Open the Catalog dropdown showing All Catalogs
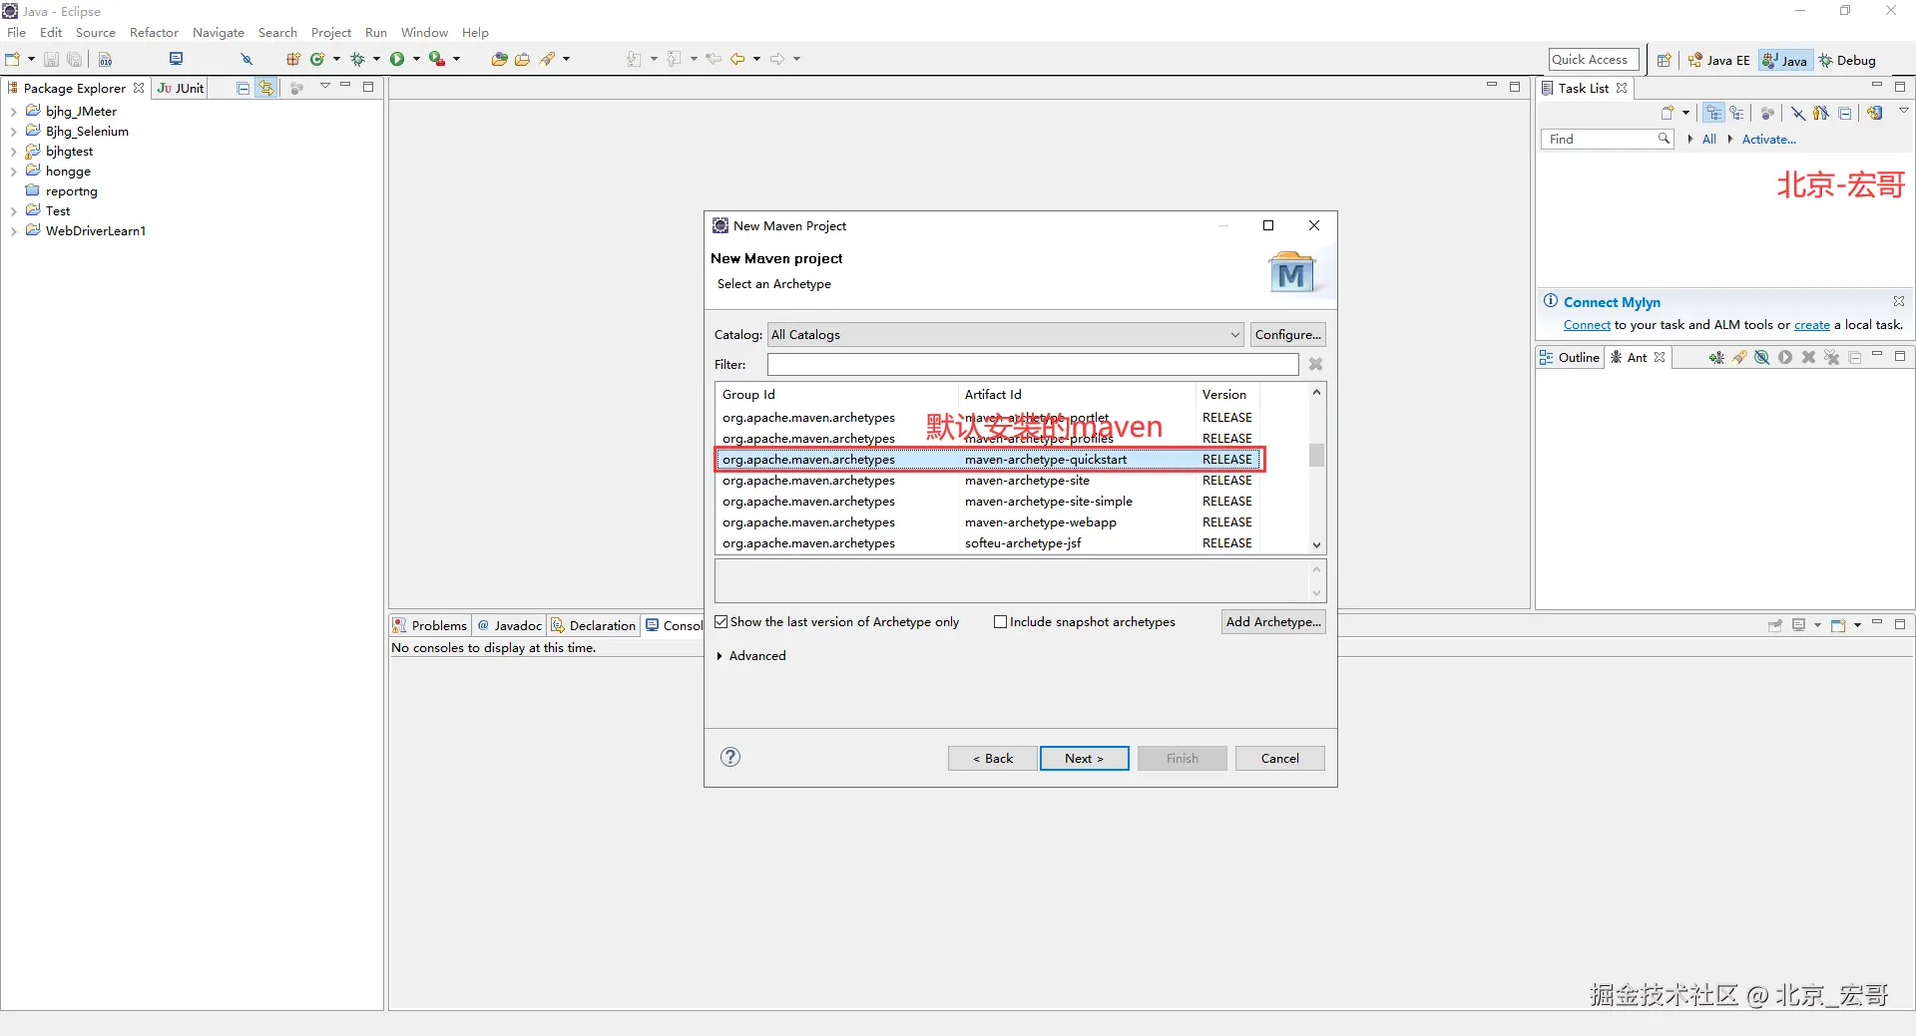 [x=1006, y=335]
